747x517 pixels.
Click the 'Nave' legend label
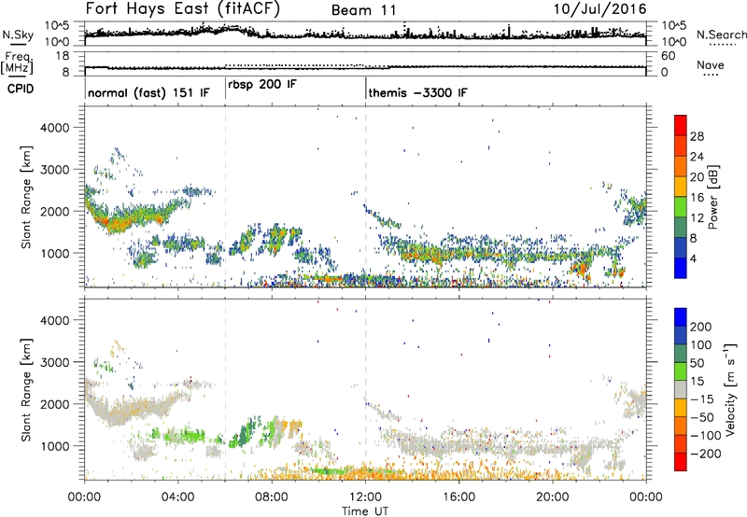click(x=711, y=64)
